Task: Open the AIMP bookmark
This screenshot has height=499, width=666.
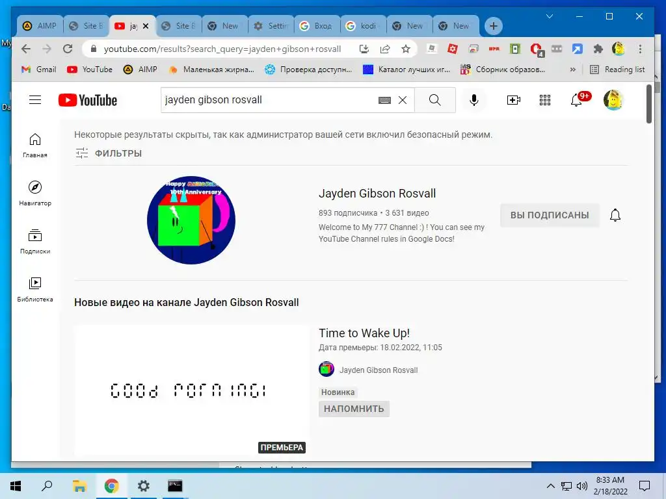Action: (140, 70)
